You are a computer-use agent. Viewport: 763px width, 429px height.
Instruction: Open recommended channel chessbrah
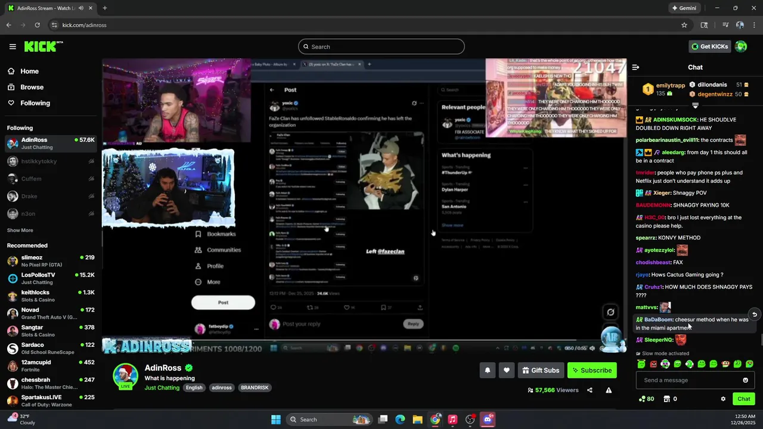pos(51,383)
